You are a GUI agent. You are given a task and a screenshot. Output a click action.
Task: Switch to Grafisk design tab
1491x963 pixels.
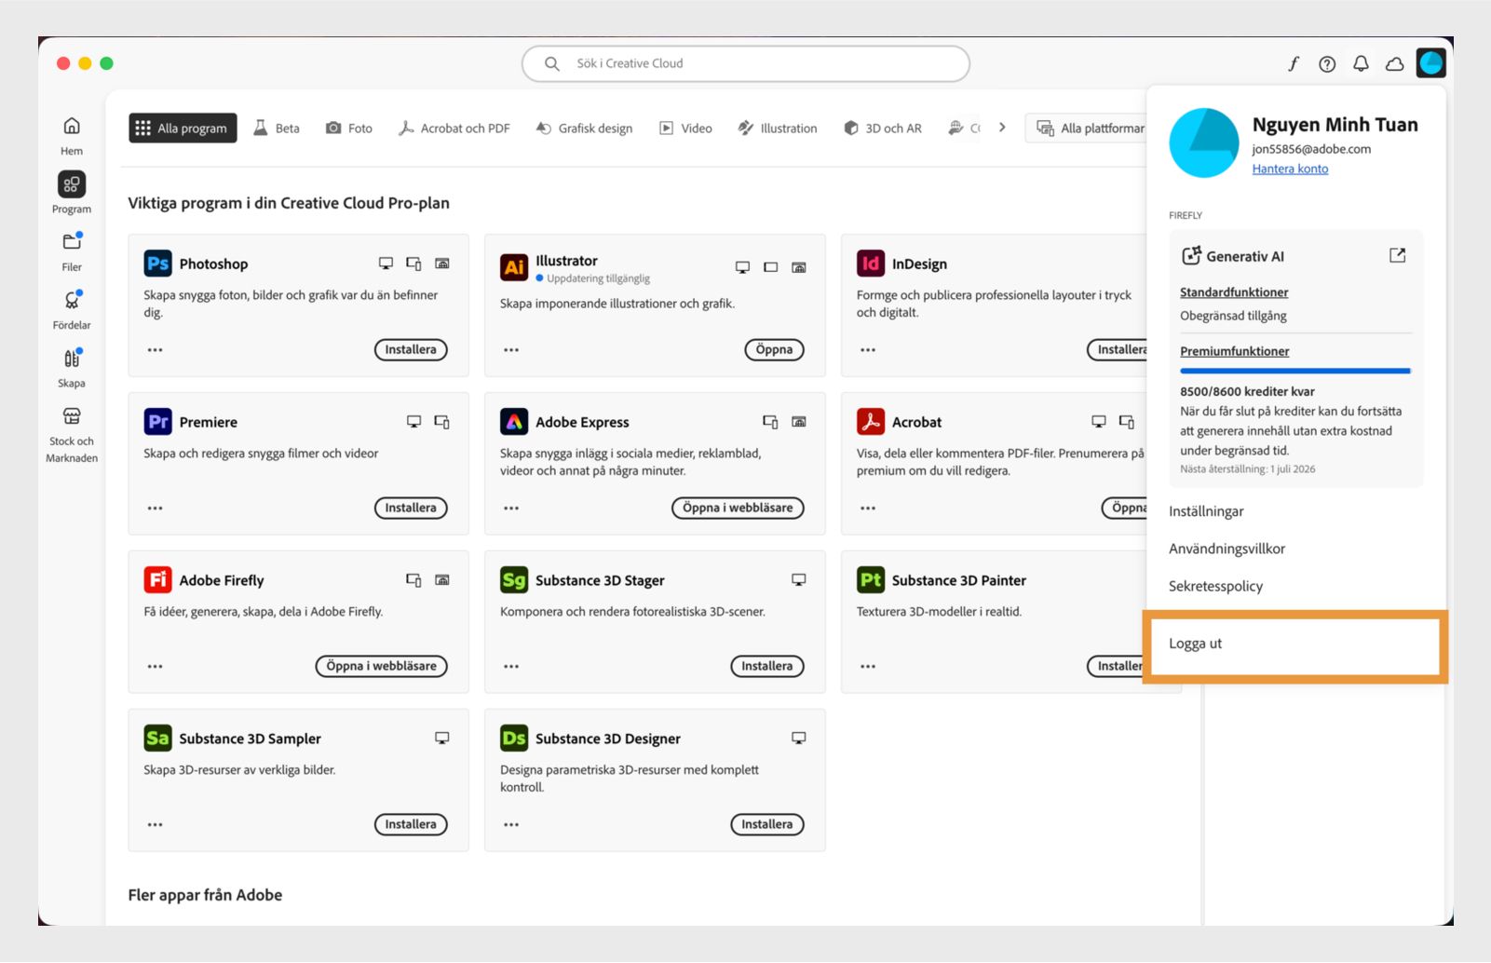[x=584, y=129]
